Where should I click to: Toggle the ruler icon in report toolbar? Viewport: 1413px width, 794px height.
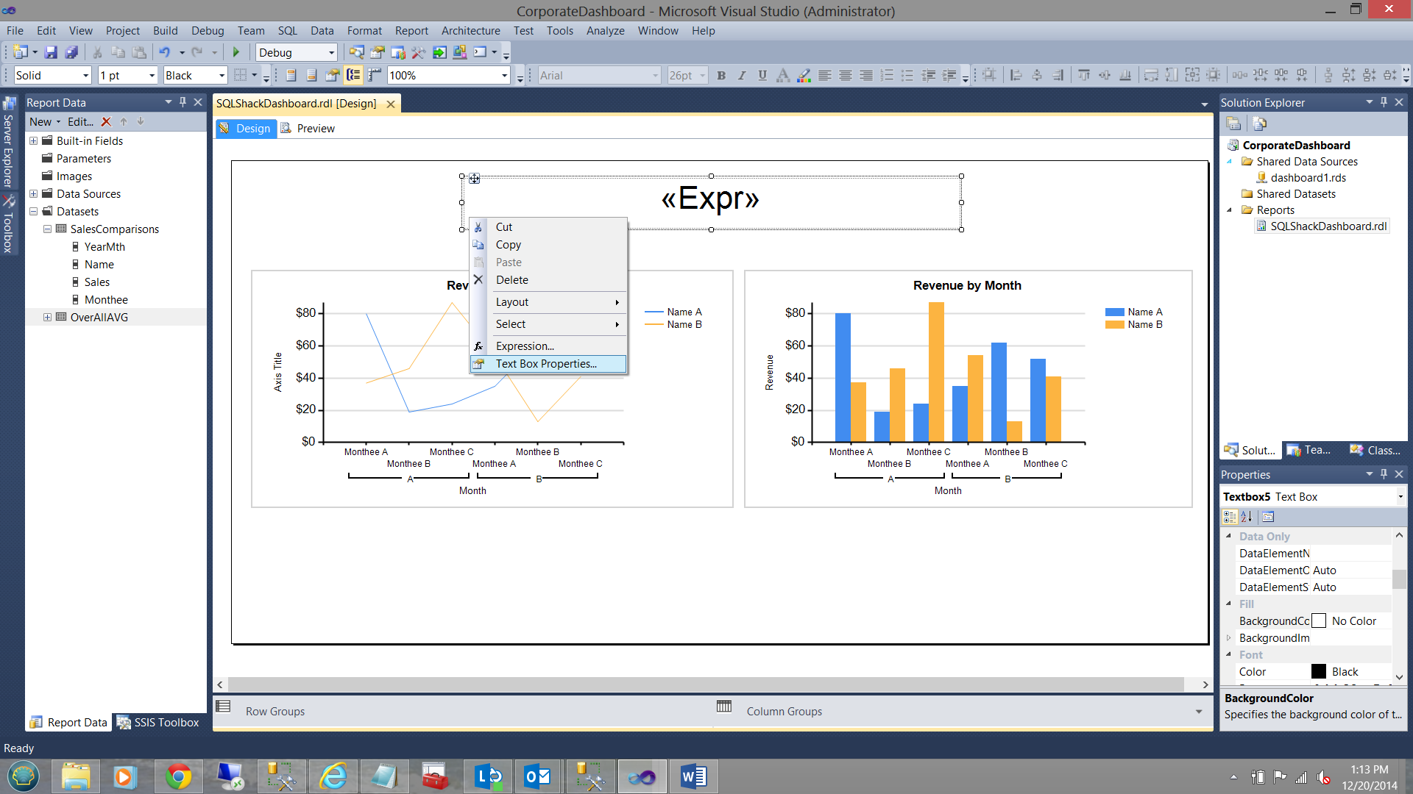point(375,75)
